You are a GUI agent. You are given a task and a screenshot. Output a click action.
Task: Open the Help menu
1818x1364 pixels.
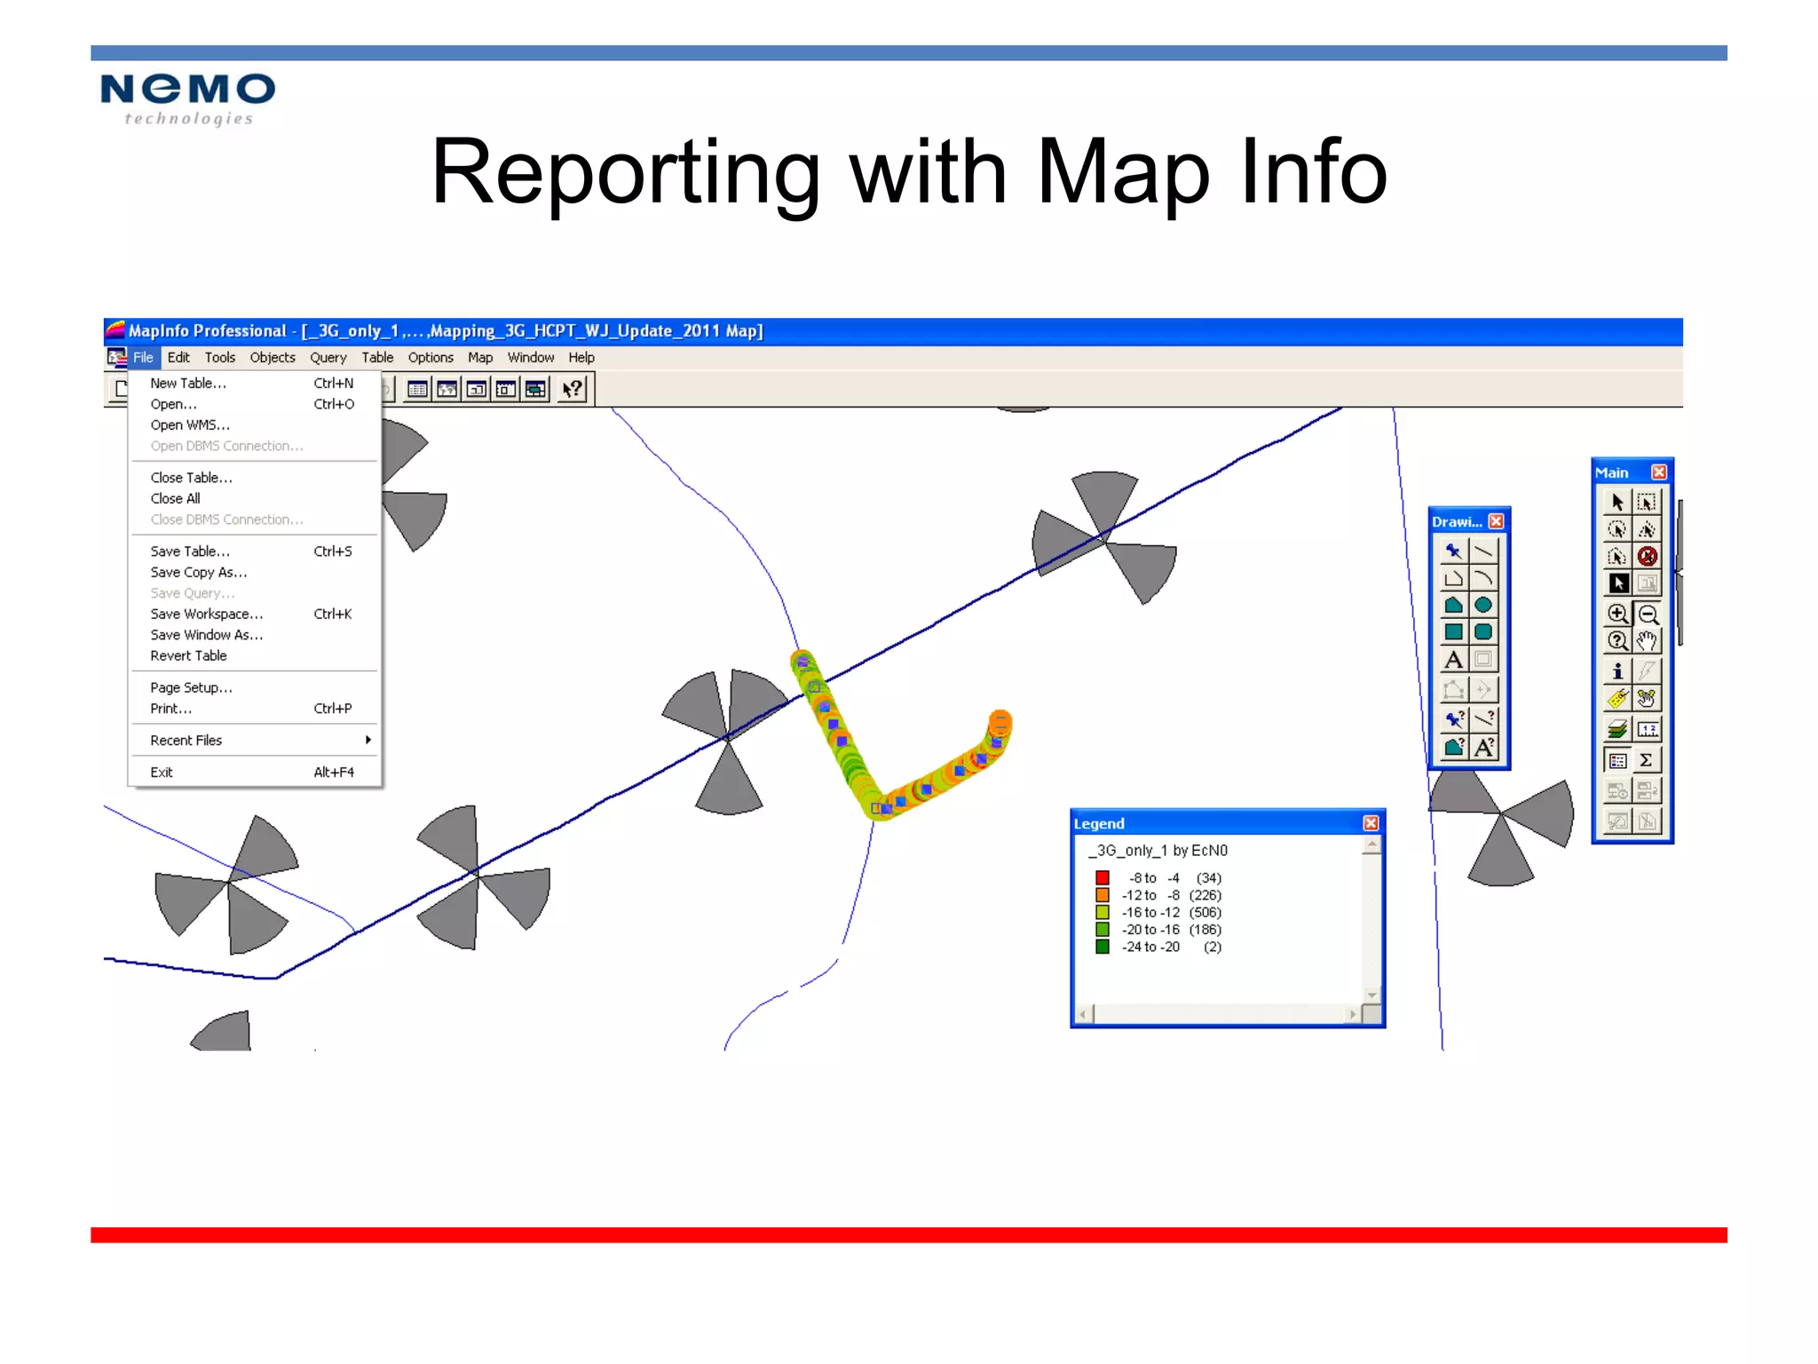(581, 357)
